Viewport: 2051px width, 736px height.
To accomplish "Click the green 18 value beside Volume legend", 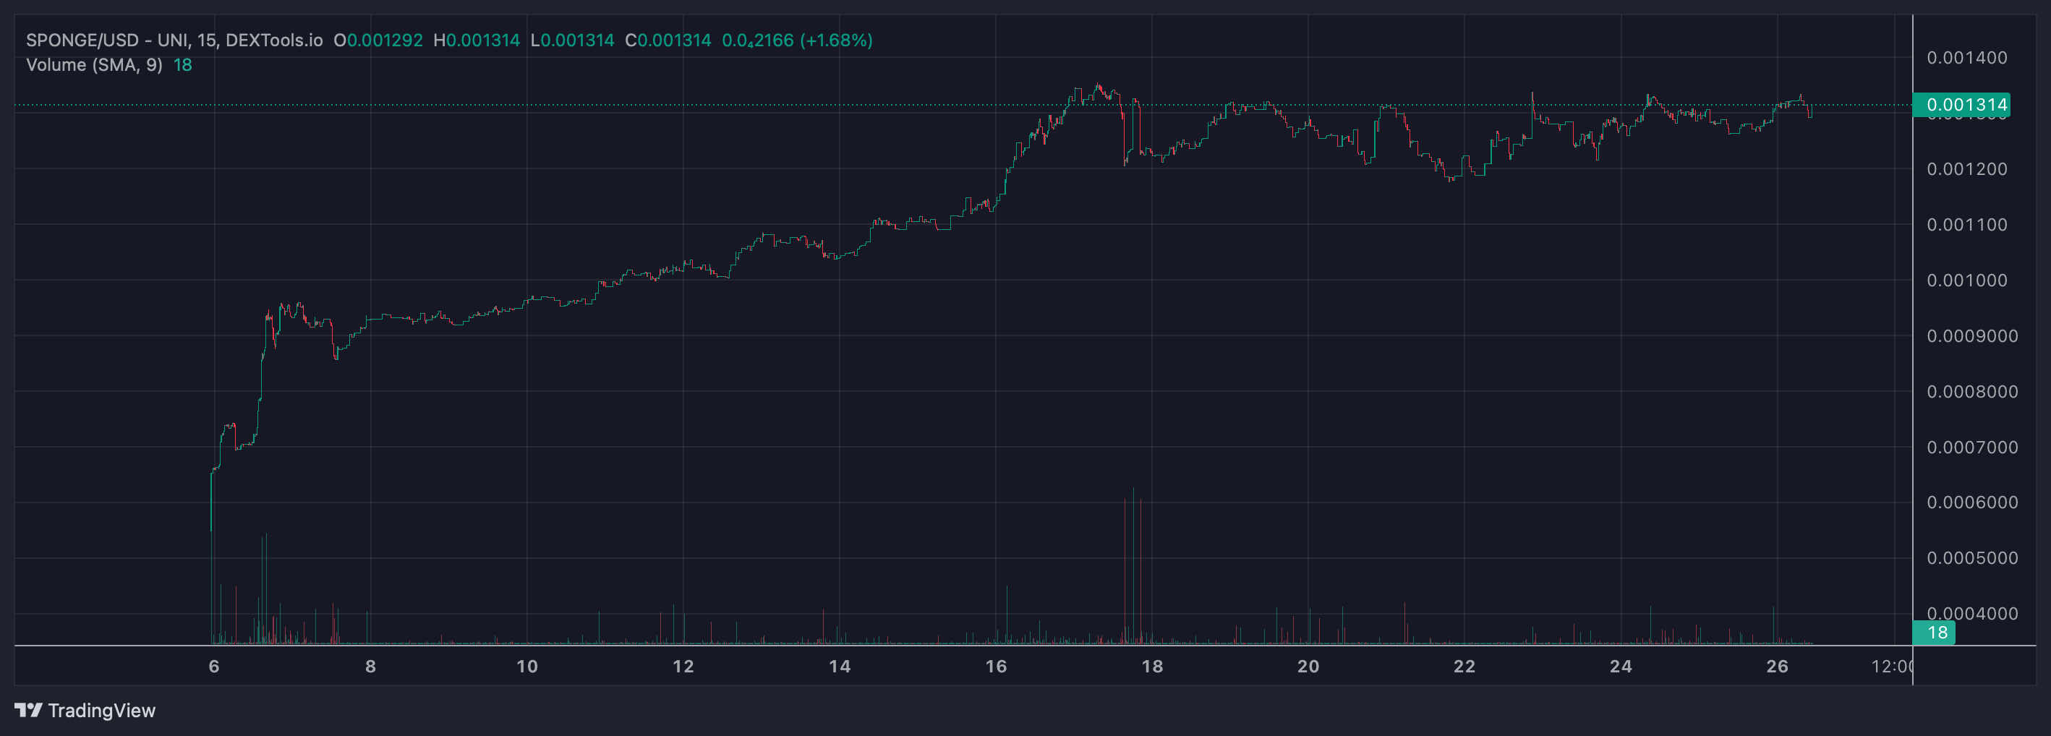I will [x=182, y=65].
